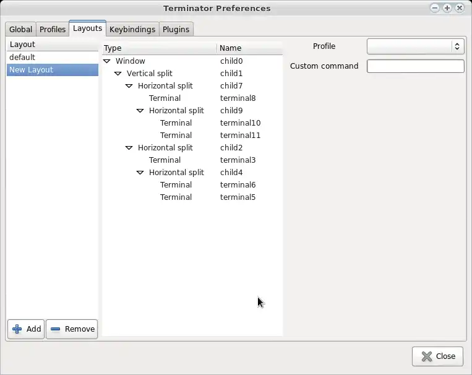This screenshot has width=472, height=375.
Task: Click the name cell child4
Action: coord(231,172)
